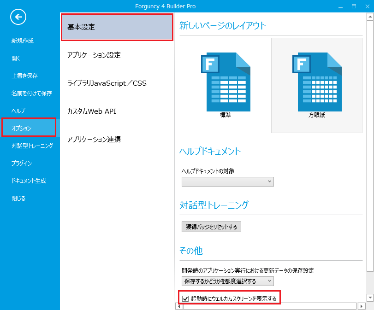This screenshot has height=310, width=374.
Task: Open the 開く menu item
Action: pos(16,58)
